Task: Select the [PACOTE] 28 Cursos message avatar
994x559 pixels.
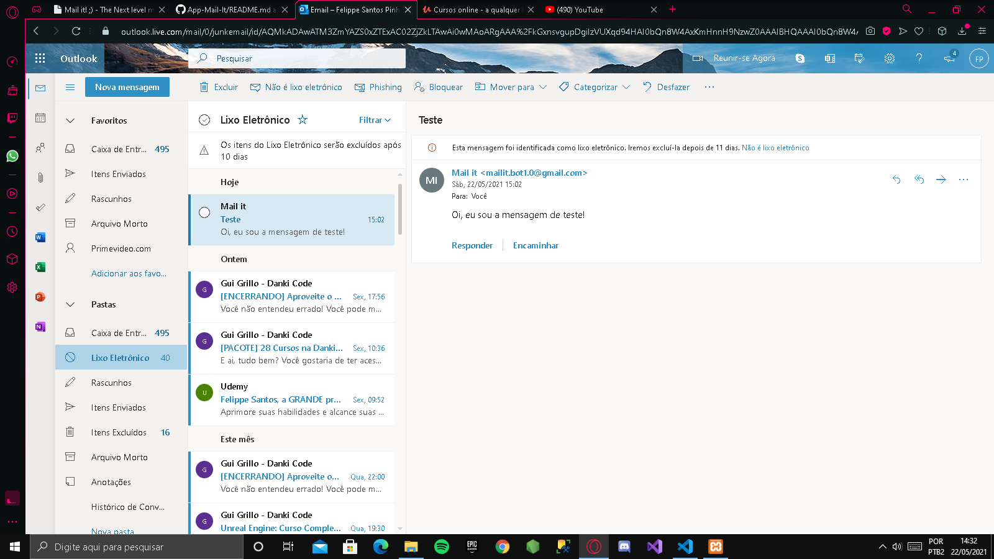Action: pos(204,341)
